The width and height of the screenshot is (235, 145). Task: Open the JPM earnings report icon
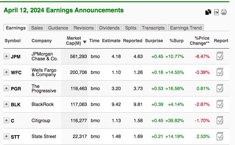(220, 56)
